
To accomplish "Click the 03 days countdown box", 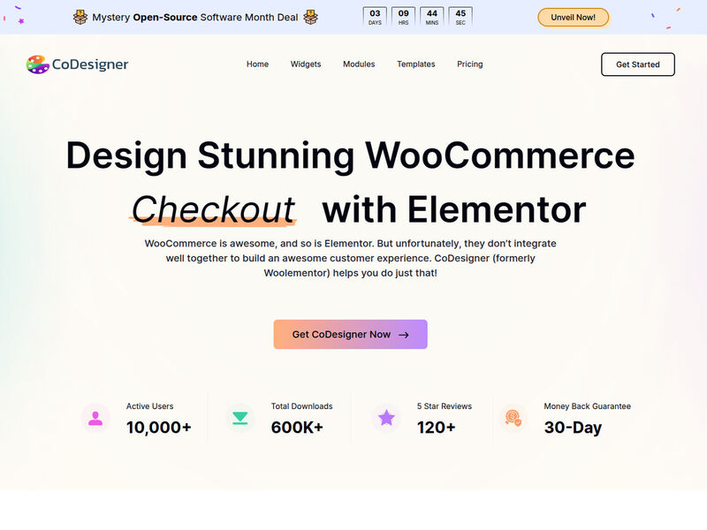I will tap(375, 17).
